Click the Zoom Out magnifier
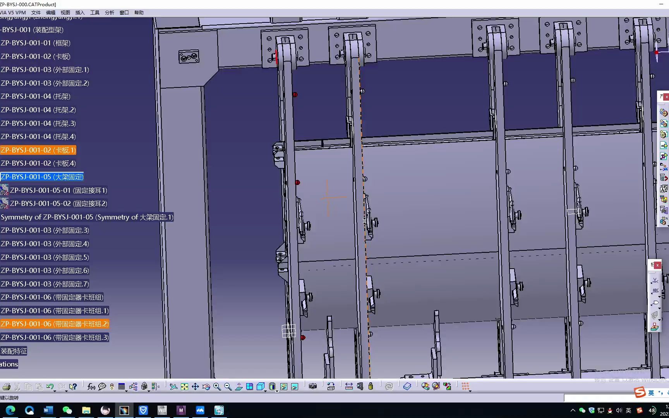The height and width of the screenshot is (418, 669). coord(228,386)
